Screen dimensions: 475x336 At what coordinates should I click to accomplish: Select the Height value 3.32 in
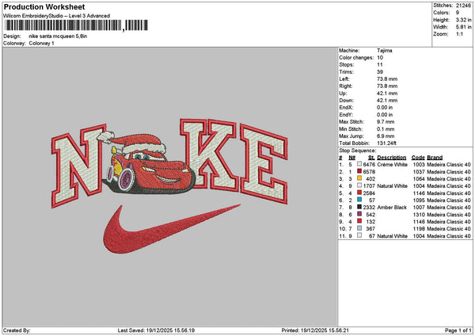[463, 20]
